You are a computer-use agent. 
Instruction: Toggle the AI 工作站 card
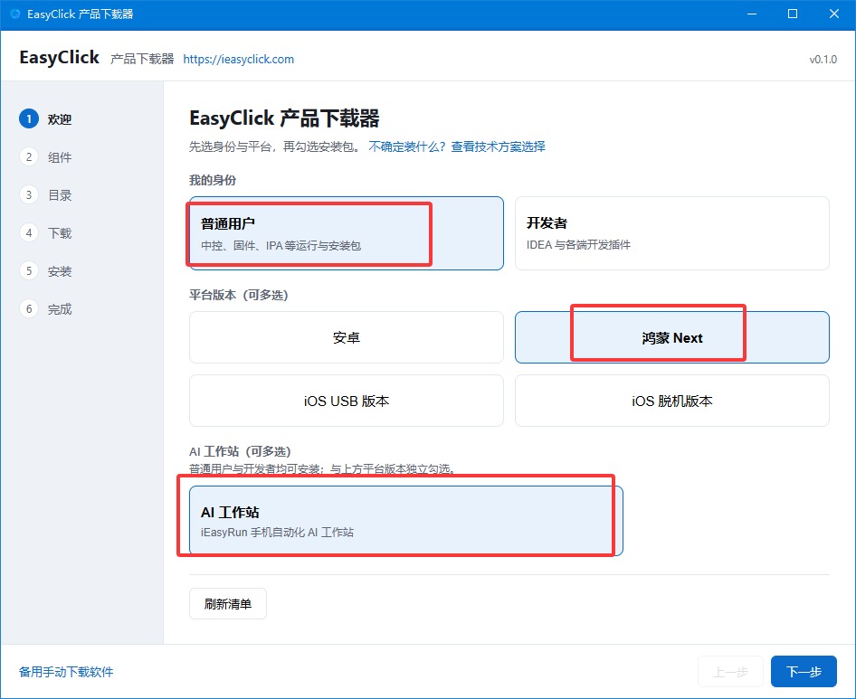click(405, 521)
